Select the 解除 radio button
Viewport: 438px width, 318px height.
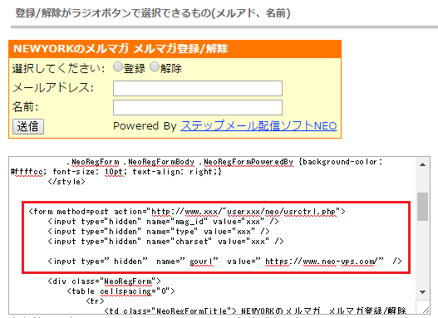coord(155,67)
